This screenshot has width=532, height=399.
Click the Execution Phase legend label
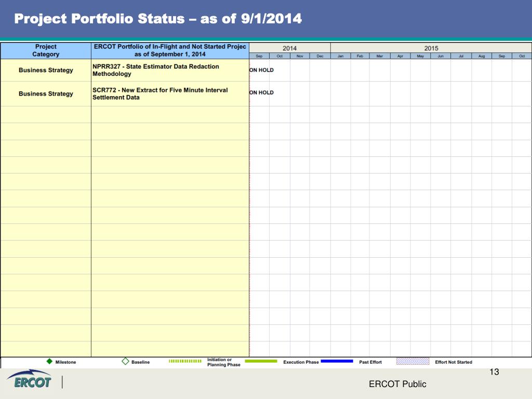(301, 362)
